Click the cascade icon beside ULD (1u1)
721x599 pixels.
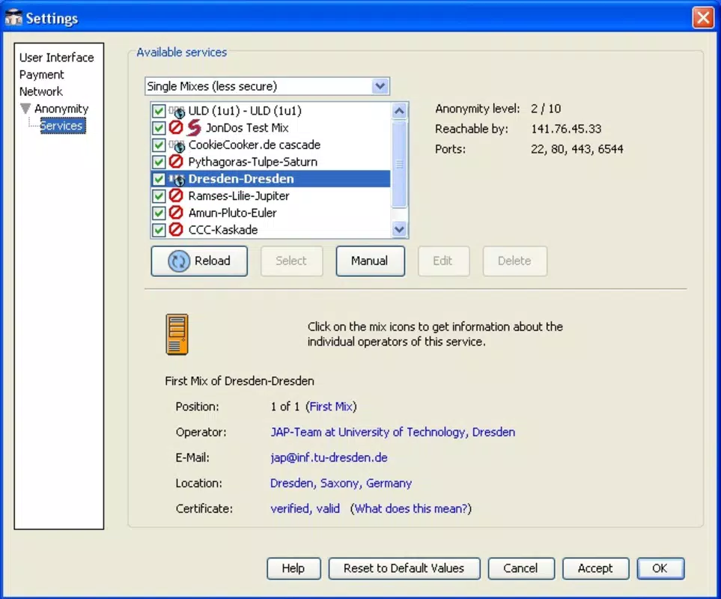pos(177,111)
